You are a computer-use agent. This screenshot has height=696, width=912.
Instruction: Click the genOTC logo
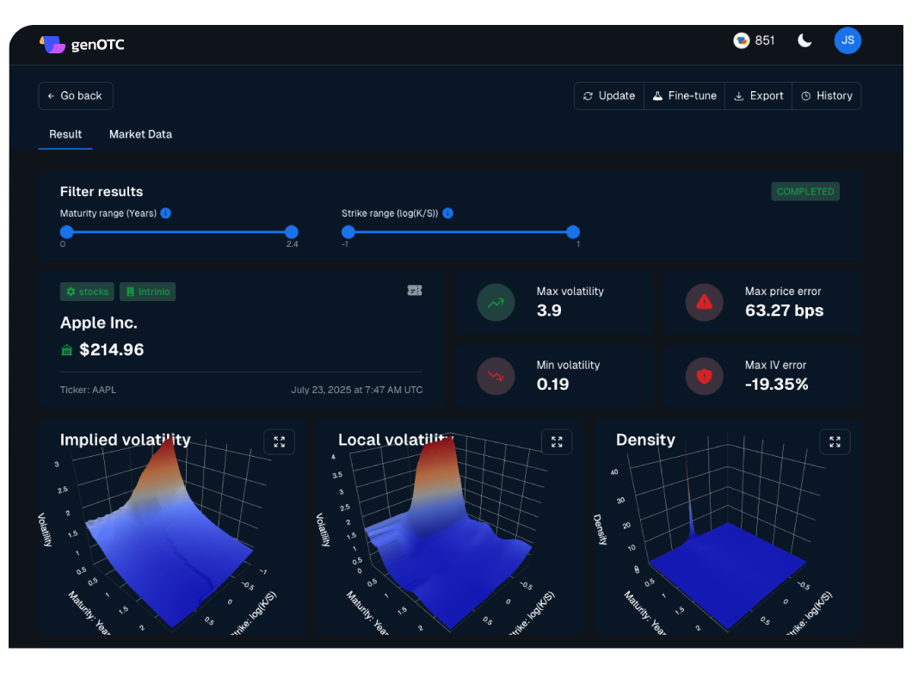point(82,45)
